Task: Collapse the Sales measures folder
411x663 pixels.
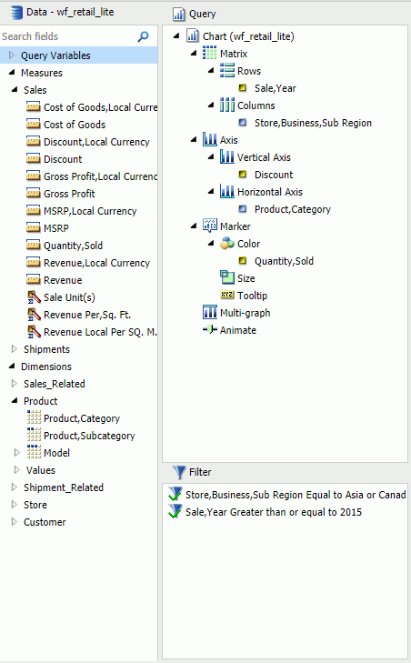Action: [15, 90]
